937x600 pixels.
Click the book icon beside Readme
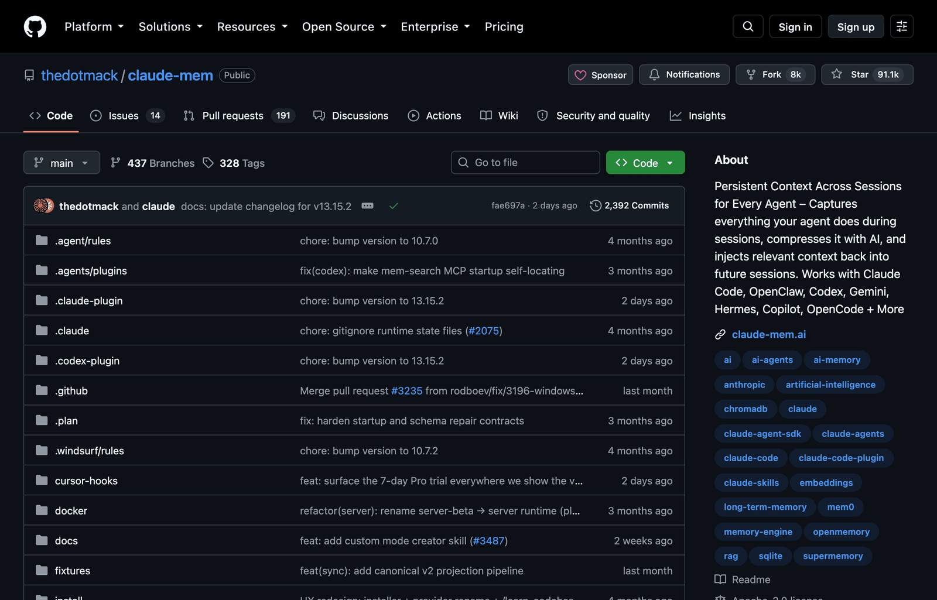(x=720, y=580)
